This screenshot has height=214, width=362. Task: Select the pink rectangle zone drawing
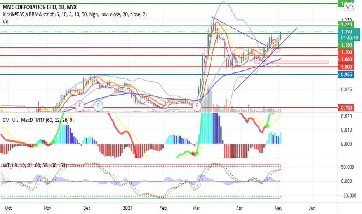pyautogui.click(x=292, y=62)
